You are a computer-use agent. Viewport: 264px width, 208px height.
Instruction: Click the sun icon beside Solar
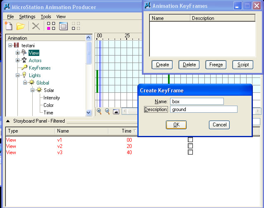39,90
